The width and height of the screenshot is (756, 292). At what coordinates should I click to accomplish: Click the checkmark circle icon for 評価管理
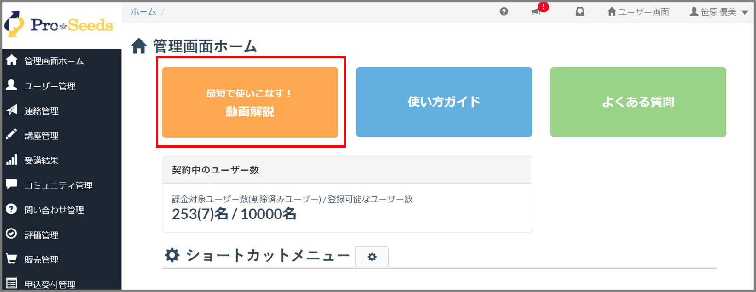(11, 234)
